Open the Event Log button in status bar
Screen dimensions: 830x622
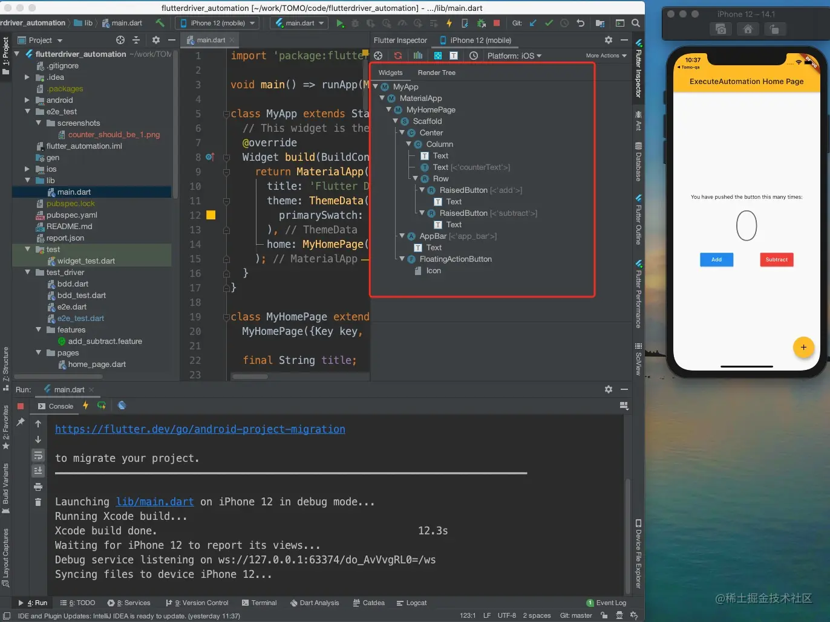click(607, 603)
